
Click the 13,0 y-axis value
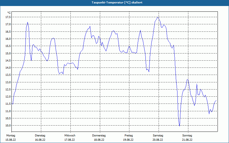point(9,82)
